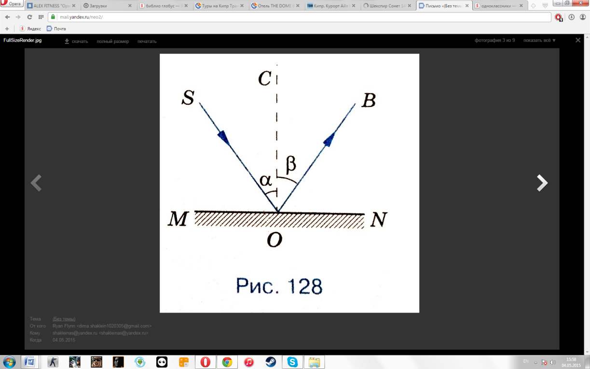Open the tab list menu icon
Viewport: 590px width, 369px height.
[x=545, y=6]
